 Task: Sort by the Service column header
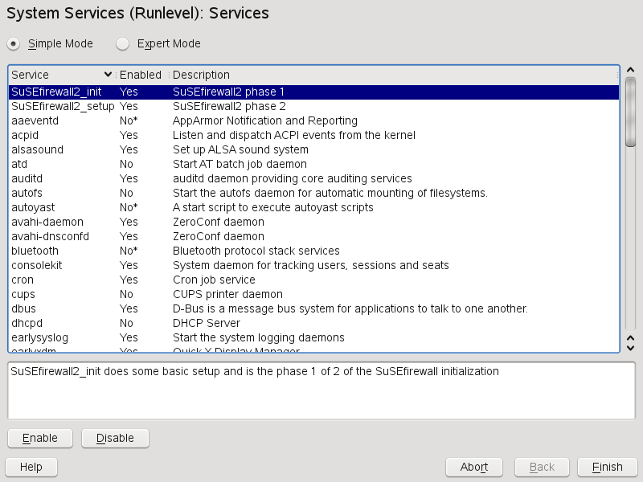coord(62,75)
